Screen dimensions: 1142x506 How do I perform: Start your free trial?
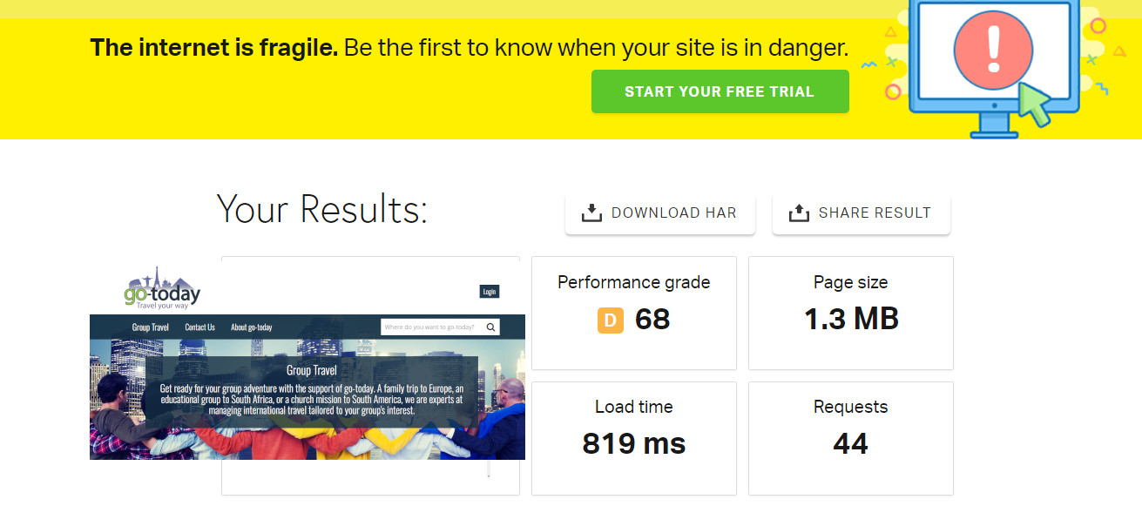[x=720, y=91]
